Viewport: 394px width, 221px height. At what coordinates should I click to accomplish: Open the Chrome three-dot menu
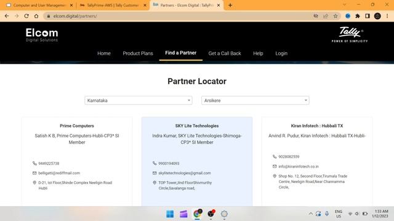(387, 16)
